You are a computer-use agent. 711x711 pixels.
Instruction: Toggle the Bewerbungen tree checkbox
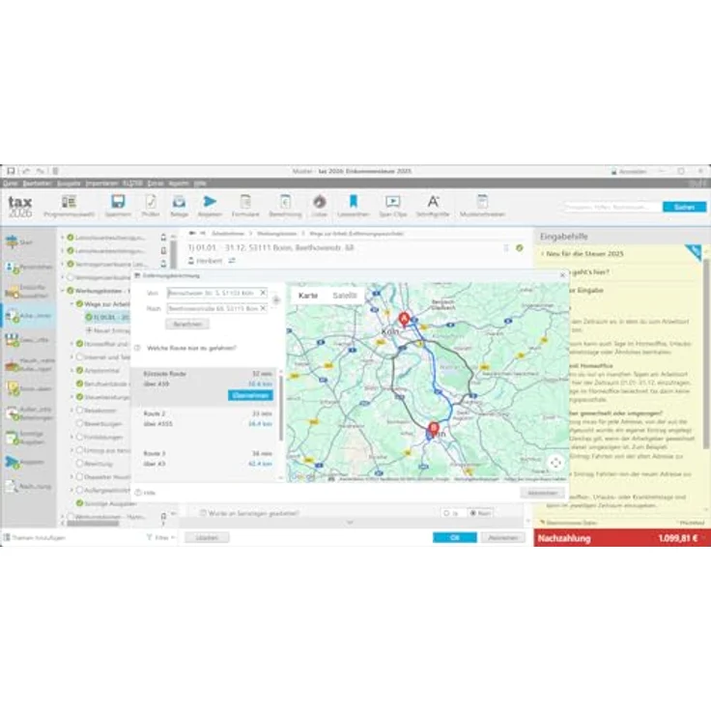click(x=79, y=423)
